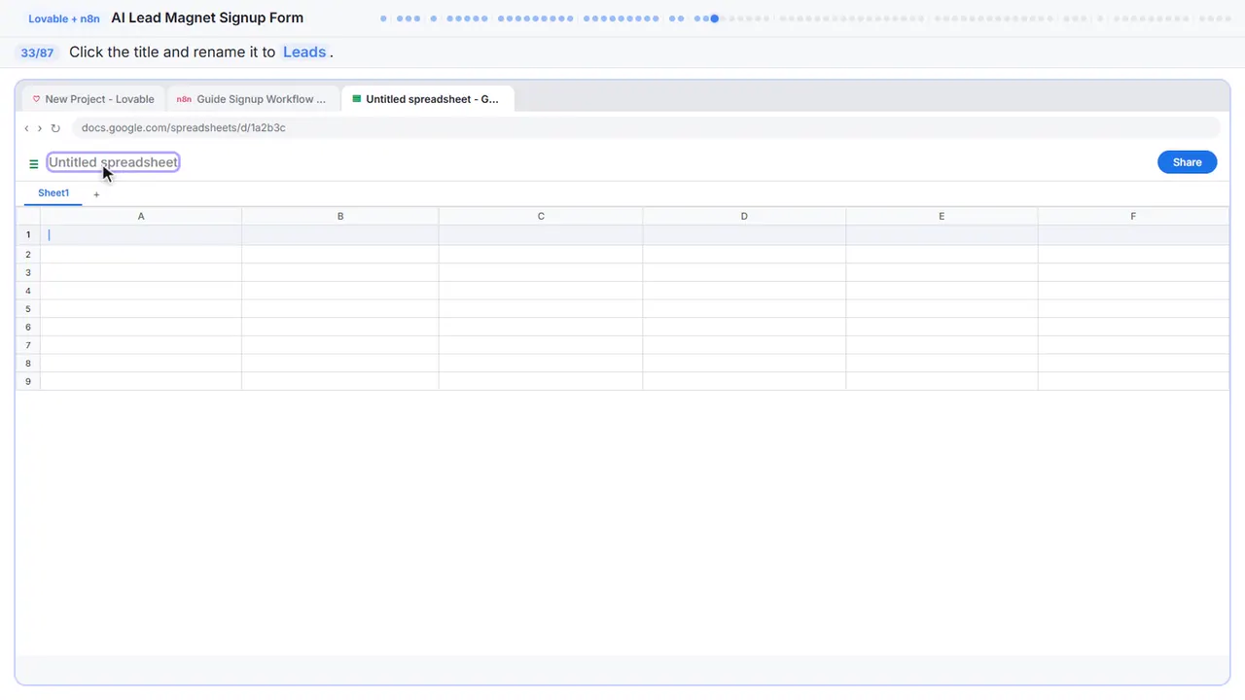Screen dimensions: 1245x700
Task: Select column A header
Action: (141, 216)
